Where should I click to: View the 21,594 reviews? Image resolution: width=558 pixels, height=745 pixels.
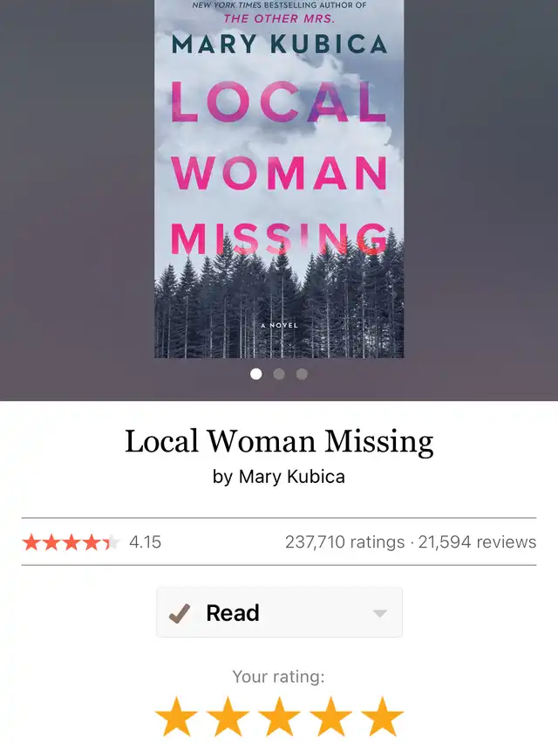pos(477,542)
